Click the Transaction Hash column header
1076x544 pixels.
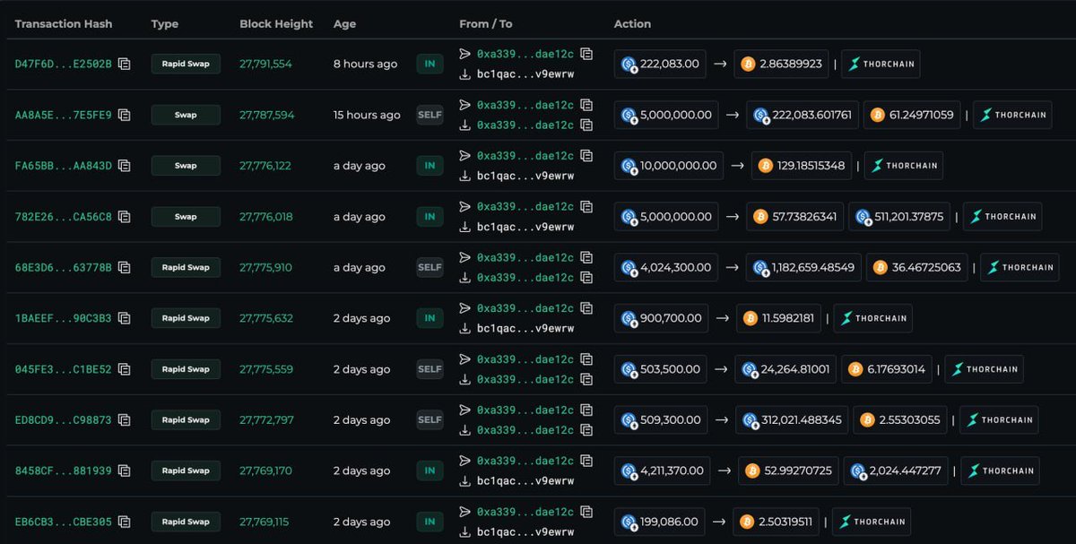tap(64, 24)
